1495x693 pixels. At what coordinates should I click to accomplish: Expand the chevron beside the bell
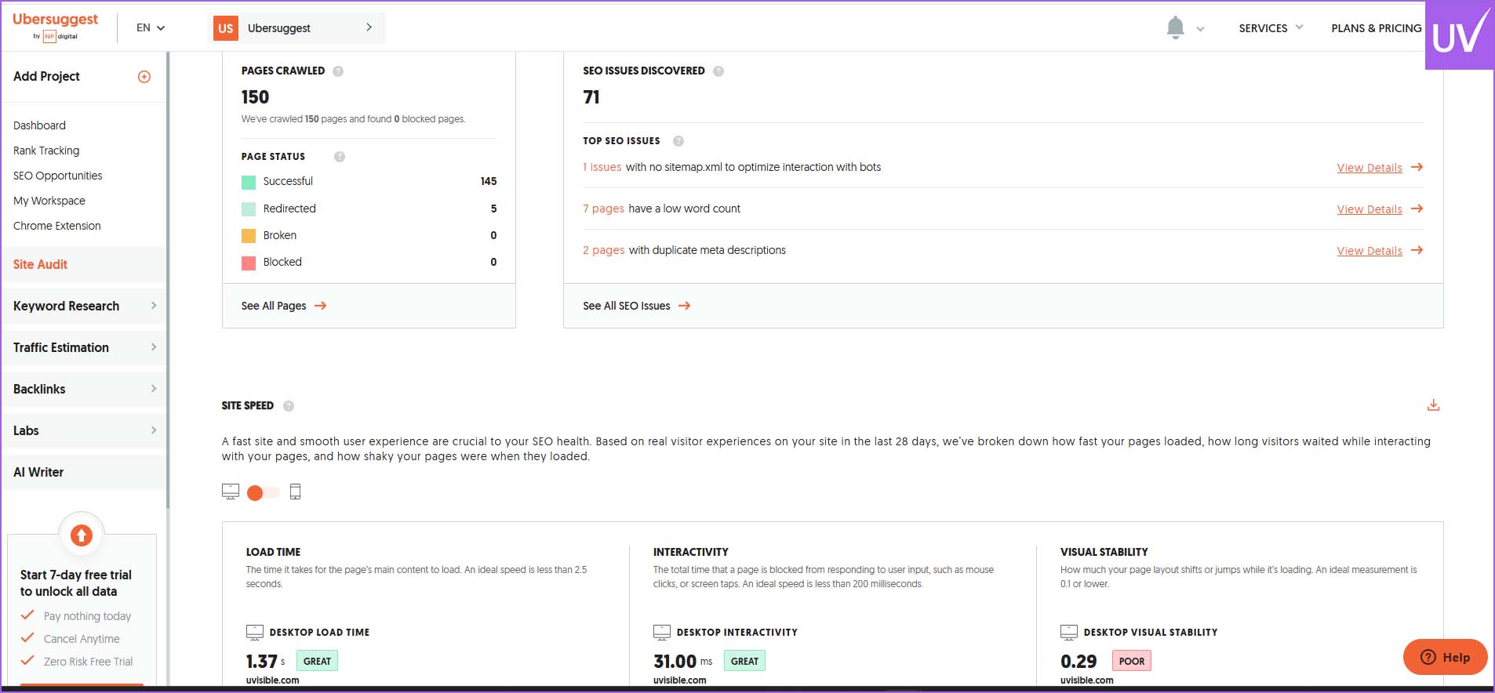[1200, 29]
